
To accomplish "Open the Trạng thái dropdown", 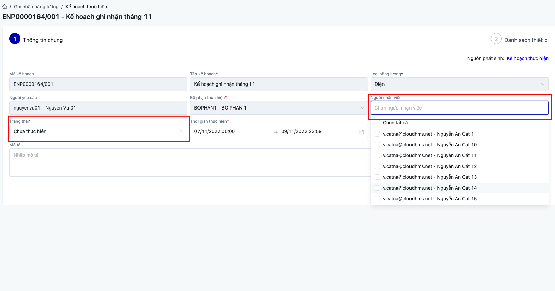I will click(98, 131).
